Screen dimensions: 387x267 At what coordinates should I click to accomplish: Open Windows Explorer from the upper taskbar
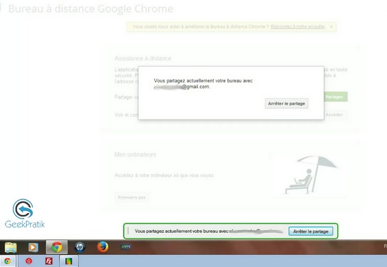pos(11,247)
